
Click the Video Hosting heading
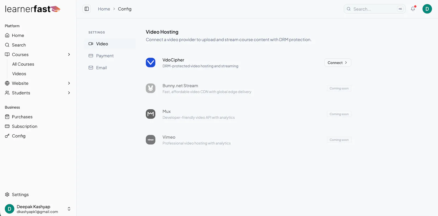click(x=162, y=32)
